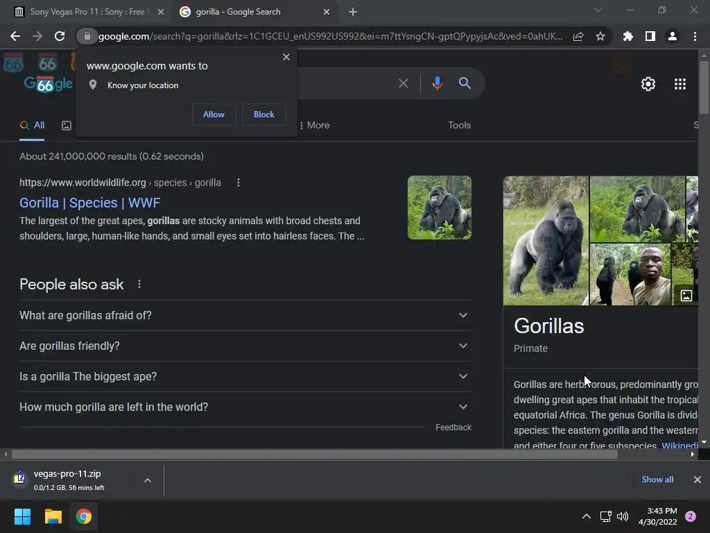Viewport: 710px width, 533px height.
Task: Block the location request
Action: (x=264, y=115)
